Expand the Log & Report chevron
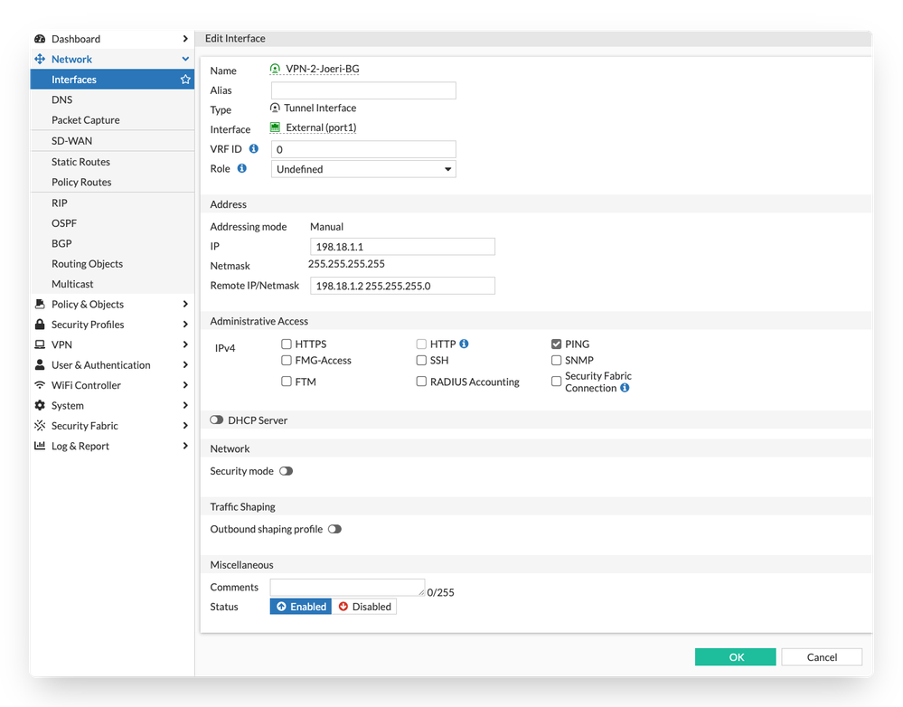This screenshot has height=707, width=903. click(x=185, y=446)
